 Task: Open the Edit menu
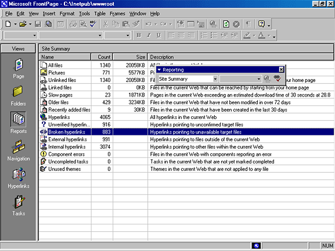20,14
